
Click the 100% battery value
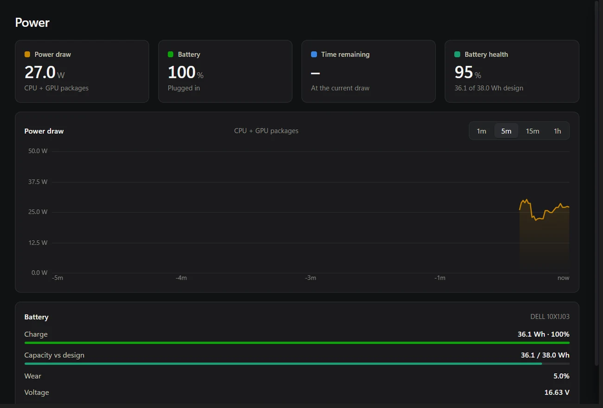point(186,72)
